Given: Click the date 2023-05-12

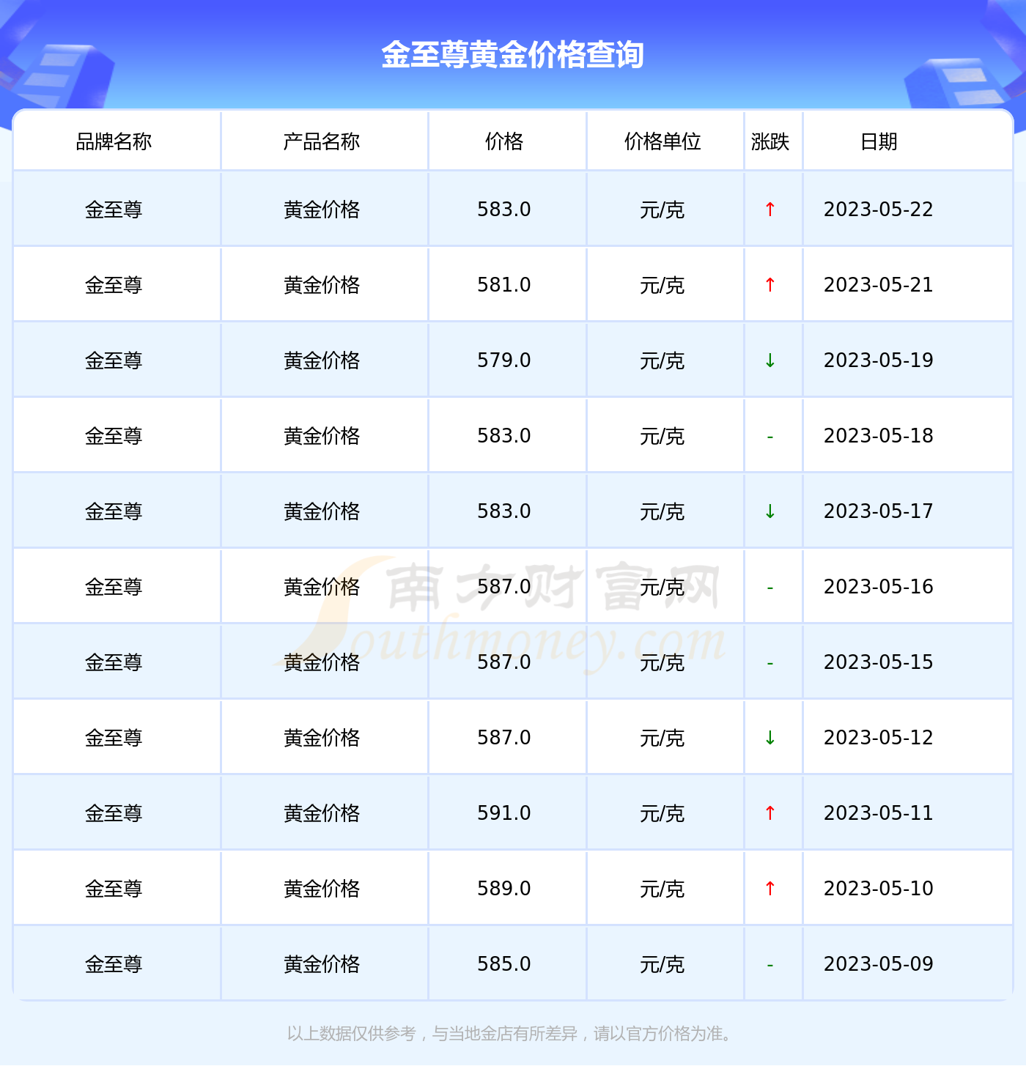Looking at the screenshot, I should (x=879, y=738).
